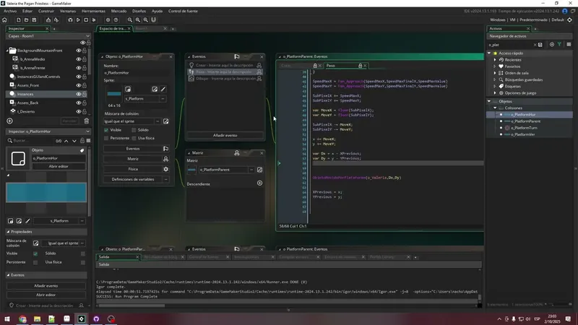Expand Recientes in asset browser

pyautogui.click(x=495, y=60)
